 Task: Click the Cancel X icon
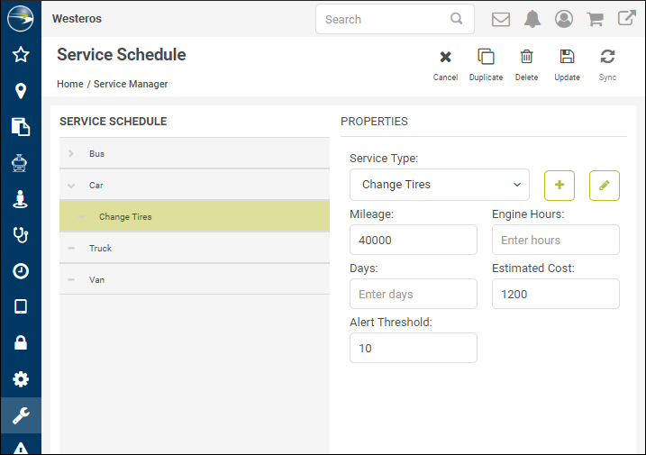pyautogui.click(x=445, y=58)
